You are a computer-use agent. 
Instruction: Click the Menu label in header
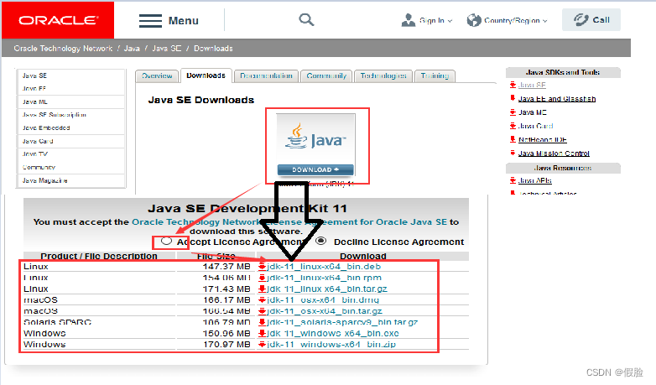click(183, 21)
